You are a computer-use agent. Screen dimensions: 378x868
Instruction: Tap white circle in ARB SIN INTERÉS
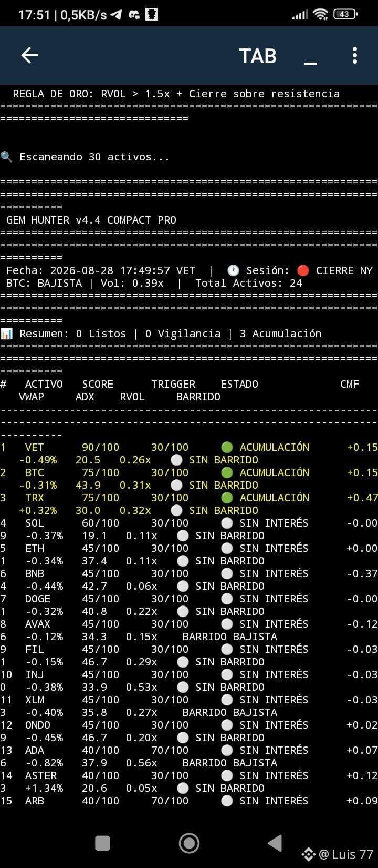coord(227,801)
